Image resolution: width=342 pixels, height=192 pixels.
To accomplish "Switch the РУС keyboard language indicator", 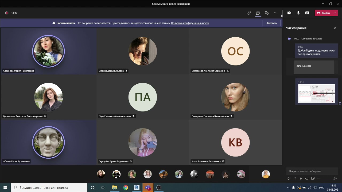I will 322,188.
